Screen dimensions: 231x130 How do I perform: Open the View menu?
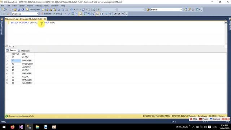(14, 6)
